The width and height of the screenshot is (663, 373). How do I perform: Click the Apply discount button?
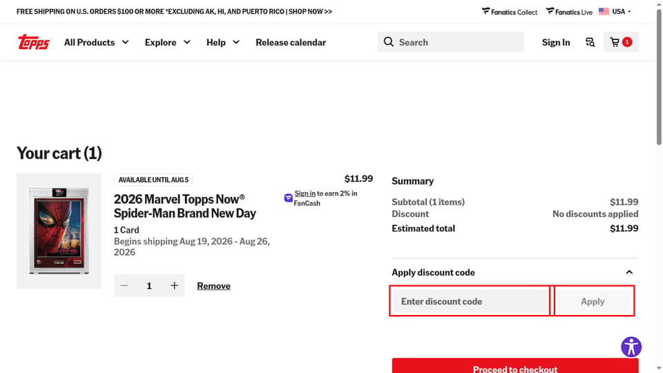593,301
